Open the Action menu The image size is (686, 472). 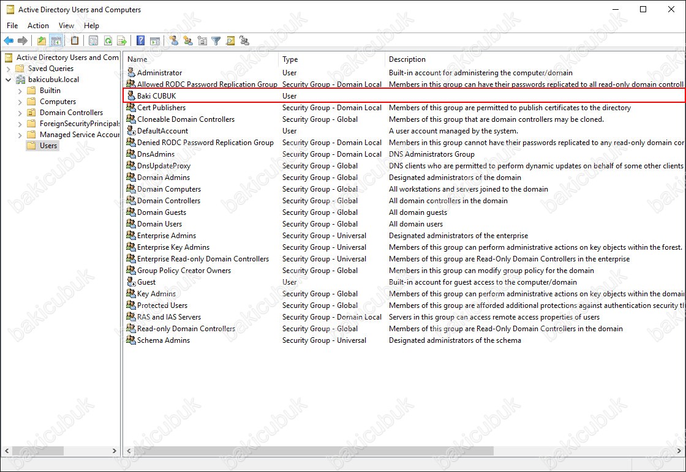[x=38, y=25]
